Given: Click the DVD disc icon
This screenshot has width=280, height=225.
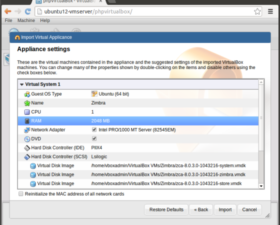Looking at the screenshot, I should tap(27, 139).
